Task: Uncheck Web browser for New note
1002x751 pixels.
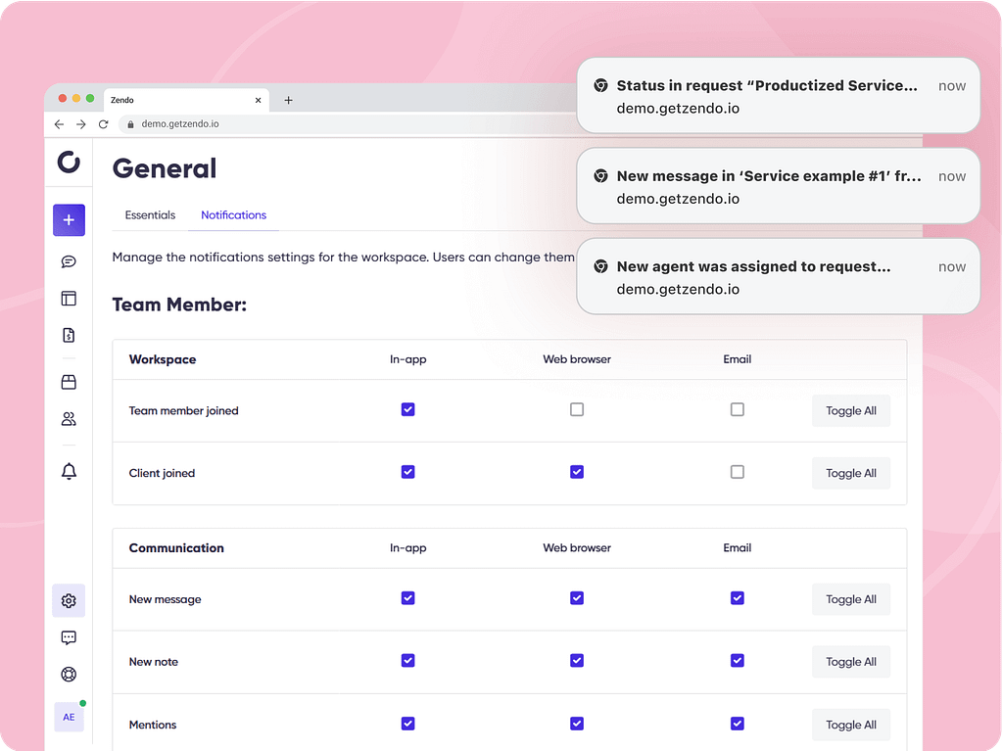Action: point(577,660)
